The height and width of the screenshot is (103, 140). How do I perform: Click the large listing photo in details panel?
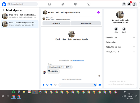(120, 14)
